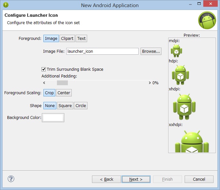
Task: Click the 'xxhdpi:' label
Action: 176,124
